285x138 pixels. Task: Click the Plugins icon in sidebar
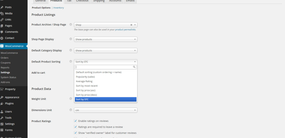point(2,104)
